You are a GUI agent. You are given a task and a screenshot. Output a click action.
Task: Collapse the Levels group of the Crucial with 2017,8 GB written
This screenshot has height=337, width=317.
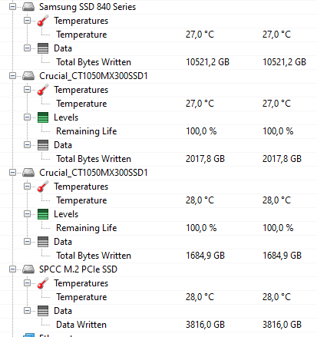(x=27, y=117)
